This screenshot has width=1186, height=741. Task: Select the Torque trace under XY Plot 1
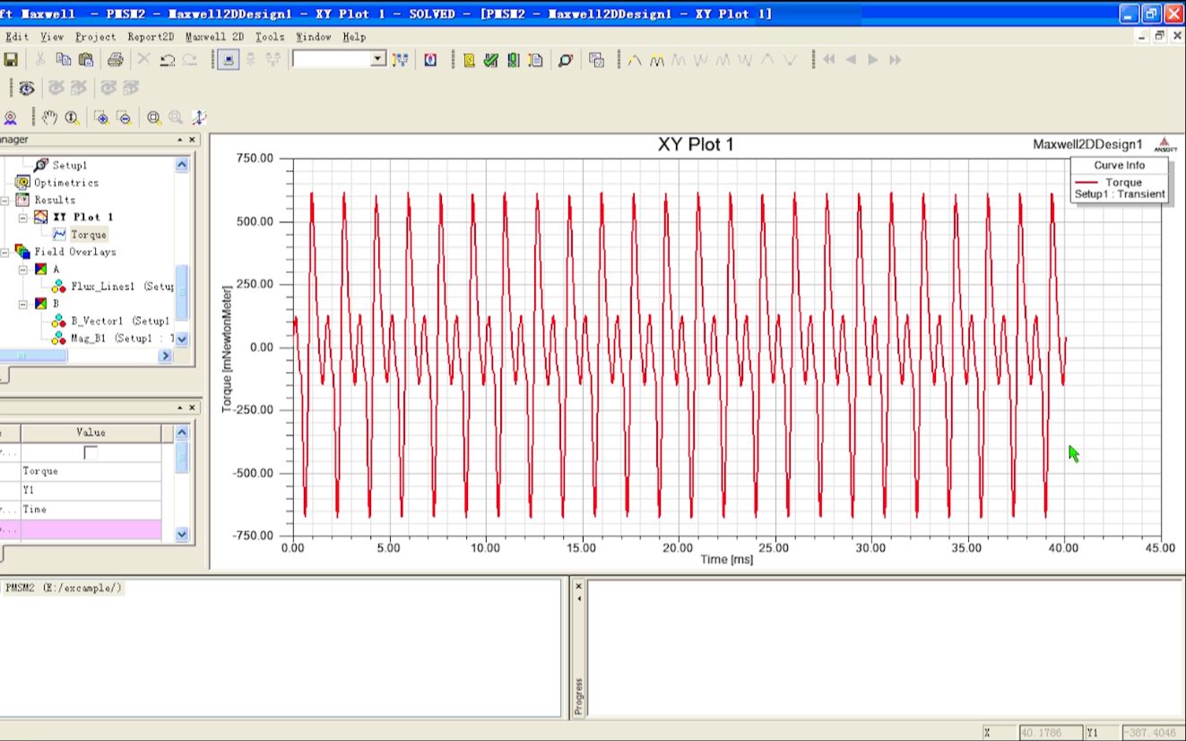click(x=89, y=235)
